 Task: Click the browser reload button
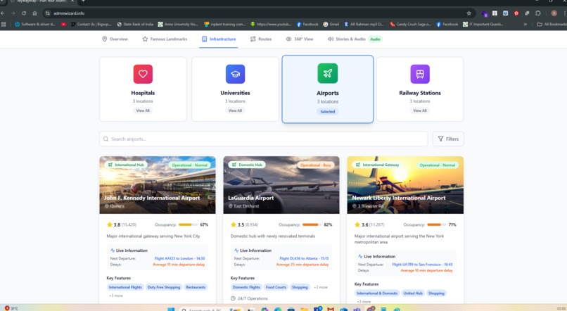(24, 13)
